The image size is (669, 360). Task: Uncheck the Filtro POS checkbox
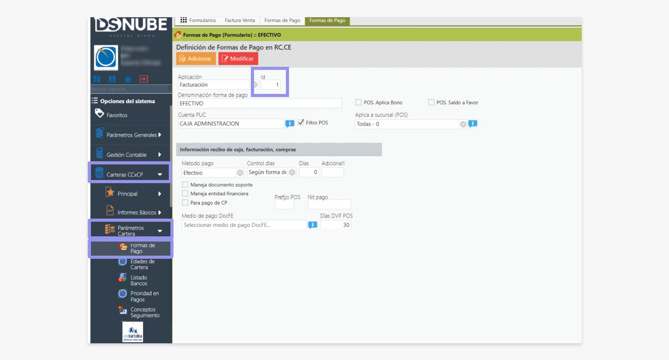pos(301,122)
